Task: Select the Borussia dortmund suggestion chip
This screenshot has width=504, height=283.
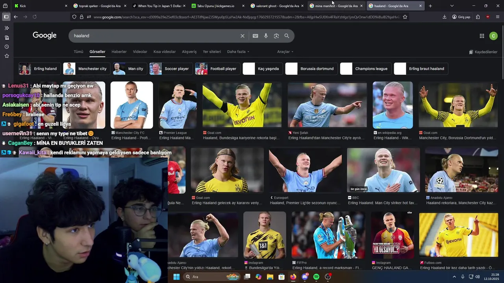Action: 311,69
